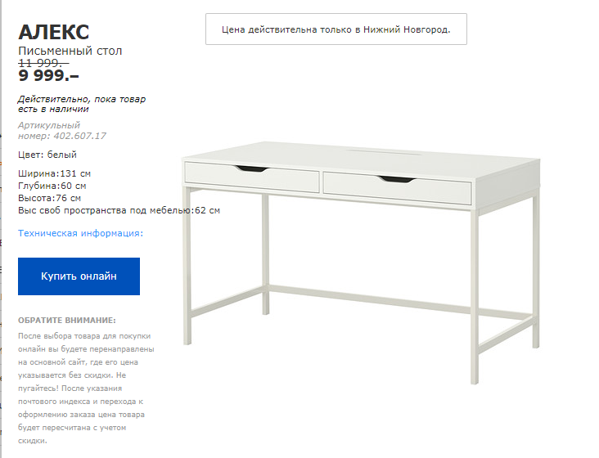This screenshot has height=458, width=599.
Task: Click the desk's left drawer handle
Action: [x=252, y=168]
